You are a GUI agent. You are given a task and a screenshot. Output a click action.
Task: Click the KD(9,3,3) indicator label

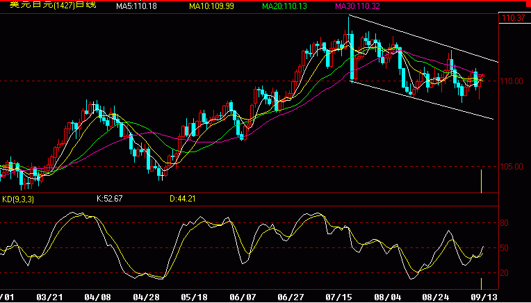18,199
